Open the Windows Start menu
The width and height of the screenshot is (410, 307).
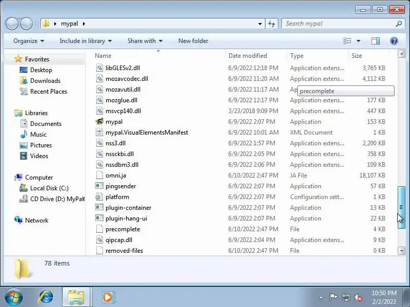(14, 297)
